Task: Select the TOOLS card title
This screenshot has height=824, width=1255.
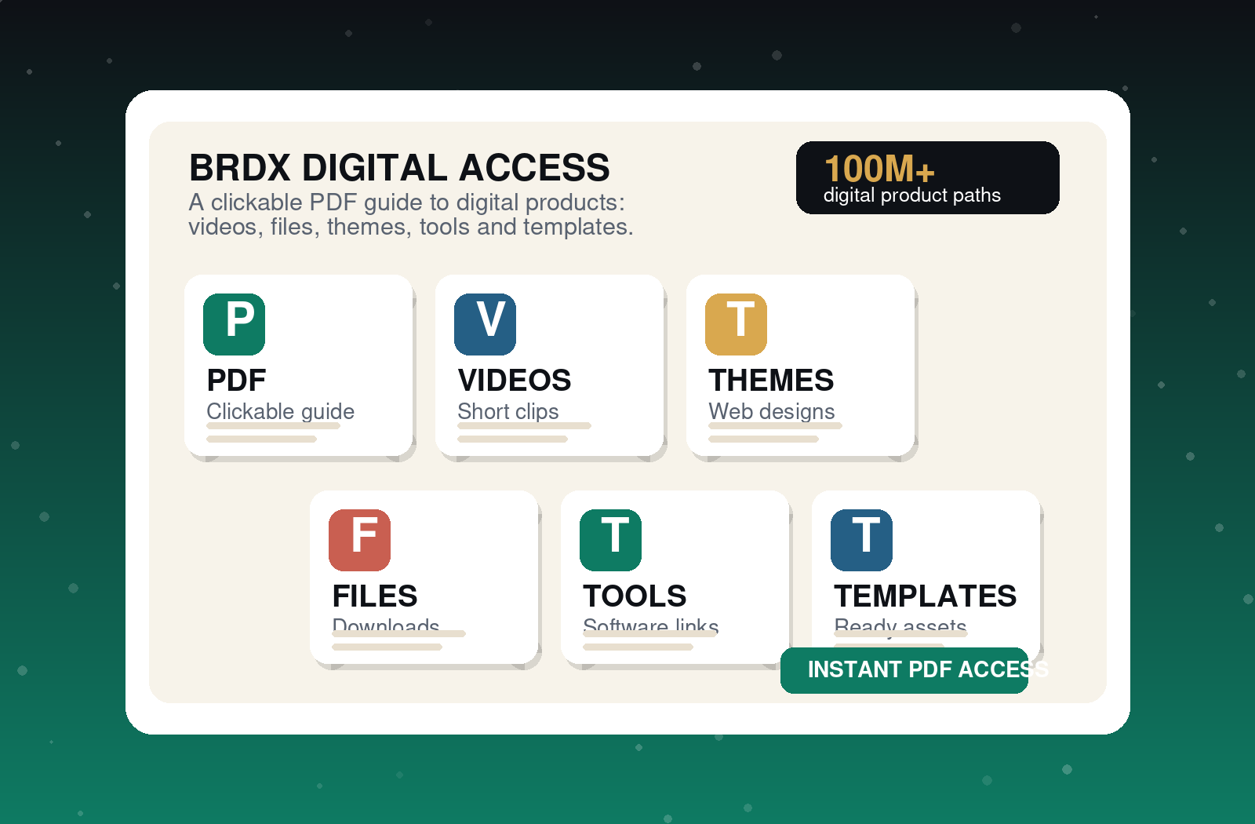Action: (635, 596)
